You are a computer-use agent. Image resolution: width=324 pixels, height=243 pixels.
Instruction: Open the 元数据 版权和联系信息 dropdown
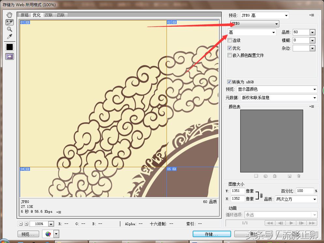(x=279, y=98)
